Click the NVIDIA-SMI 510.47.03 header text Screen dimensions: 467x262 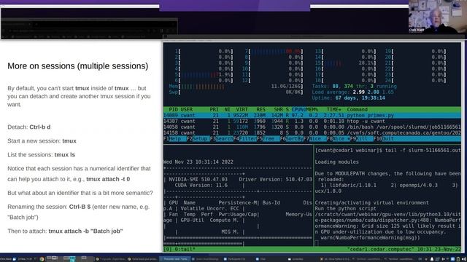point(198,180)
